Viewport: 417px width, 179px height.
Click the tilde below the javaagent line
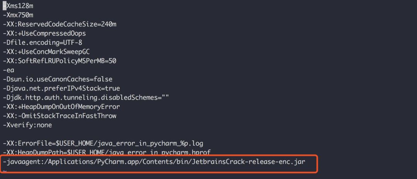tap(5, 171)
